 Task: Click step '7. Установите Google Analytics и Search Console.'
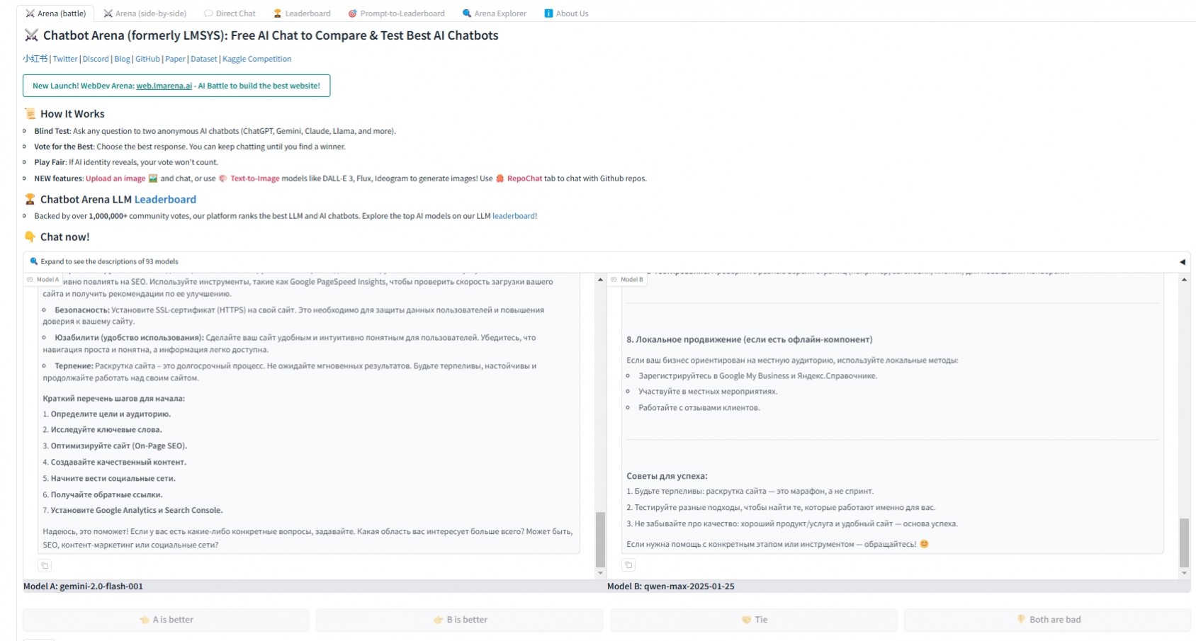pyautogui.click(x=132, y=510)
